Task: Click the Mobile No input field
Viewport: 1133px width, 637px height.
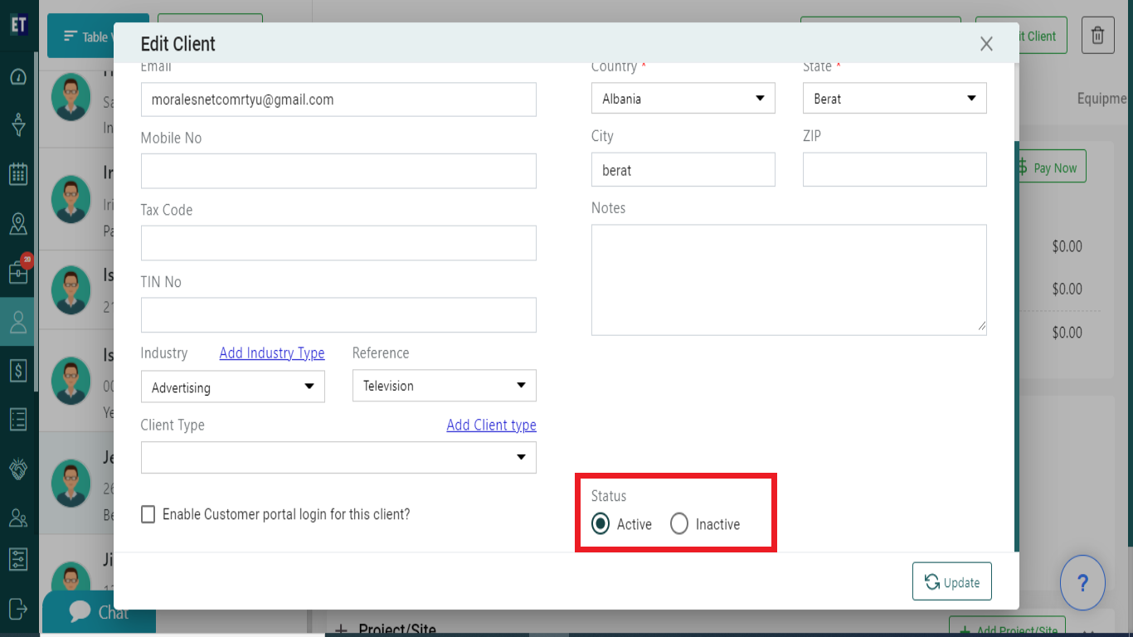Action: (338, 171)
